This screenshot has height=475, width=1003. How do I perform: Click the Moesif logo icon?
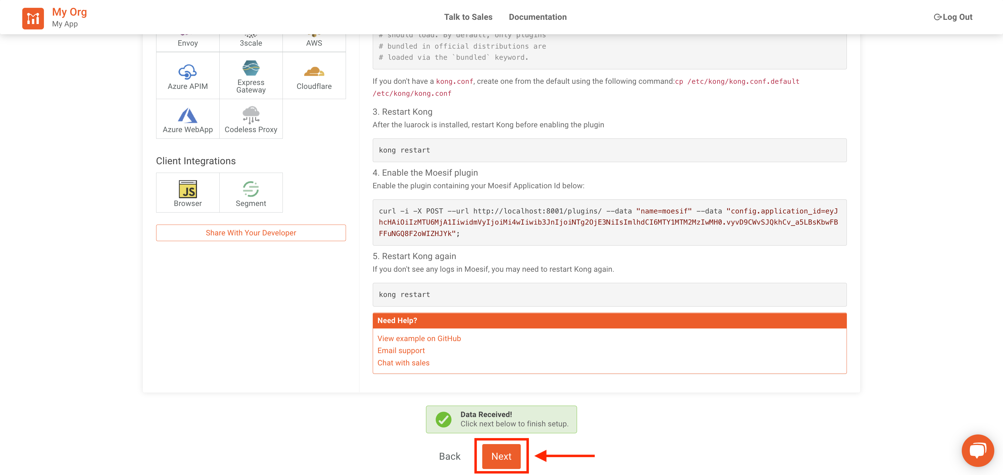point(33,18)
